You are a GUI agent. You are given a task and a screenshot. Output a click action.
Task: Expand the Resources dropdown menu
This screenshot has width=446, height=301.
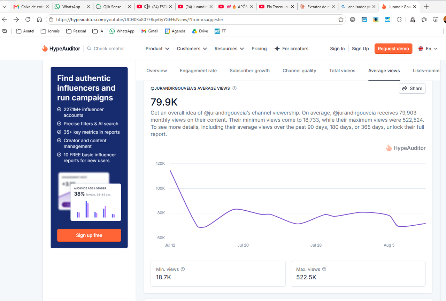pyautogui.click(x=229, y=48)
